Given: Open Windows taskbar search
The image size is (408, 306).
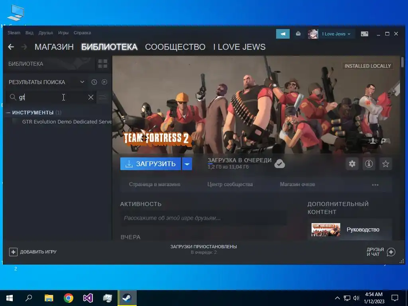Looking at the screenshot, I should tap(29, 298).
